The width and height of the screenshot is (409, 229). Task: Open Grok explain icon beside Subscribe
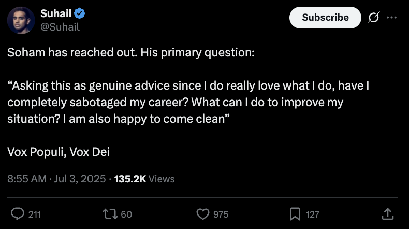[373, 18]
